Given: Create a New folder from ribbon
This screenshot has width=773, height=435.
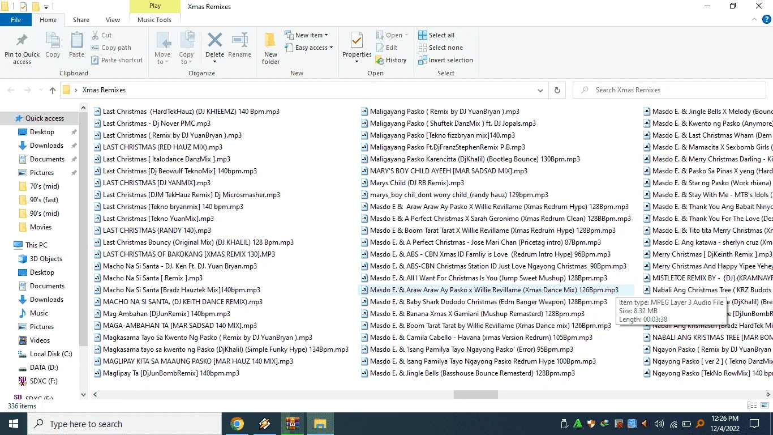Looking at the screenshot, I should pos(270,48).
